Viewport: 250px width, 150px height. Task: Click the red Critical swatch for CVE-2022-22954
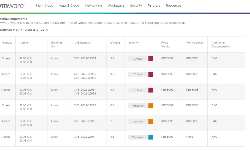pos(151,59)
